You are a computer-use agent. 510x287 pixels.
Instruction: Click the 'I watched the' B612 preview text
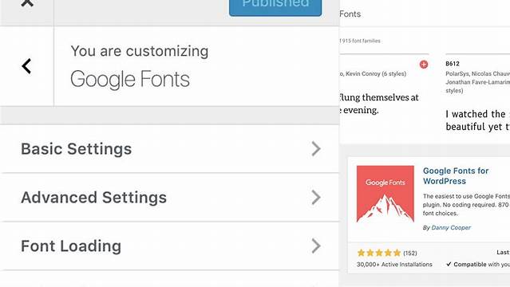tap(476, 114)
